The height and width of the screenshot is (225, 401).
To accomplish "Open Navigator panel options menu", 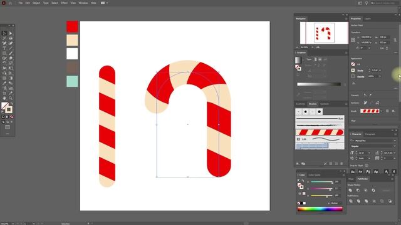I will [346, 19].
